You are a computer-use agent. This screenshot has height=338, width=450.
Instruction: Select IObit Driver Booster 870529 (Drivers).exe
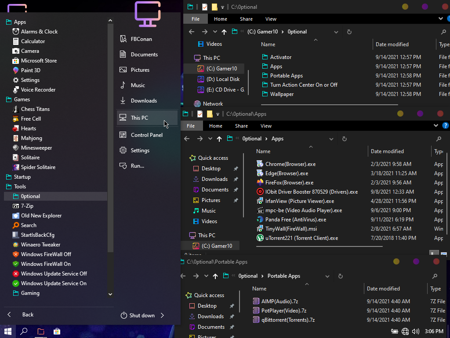click(312, 192)
